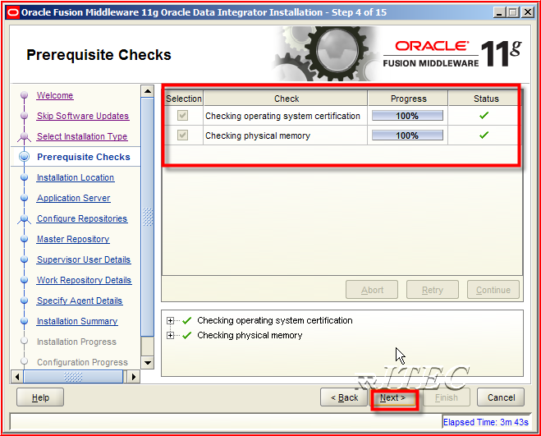541x436 pixels.
Task: Proceed with the Next button
Action: pyautogui.click(x=392, y=397)
